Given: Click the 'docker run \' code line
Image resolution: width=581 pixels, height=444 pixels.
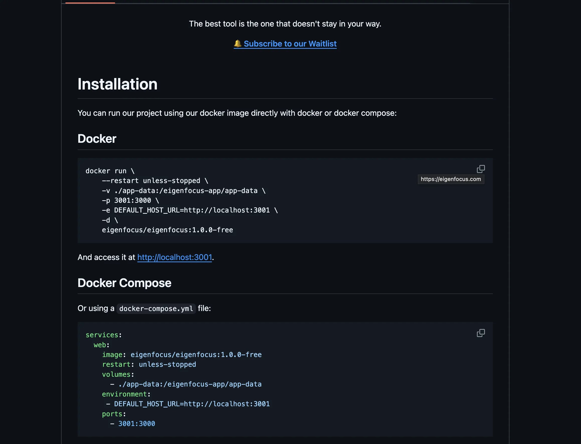Looking at the screenshot, I should 110,171.
